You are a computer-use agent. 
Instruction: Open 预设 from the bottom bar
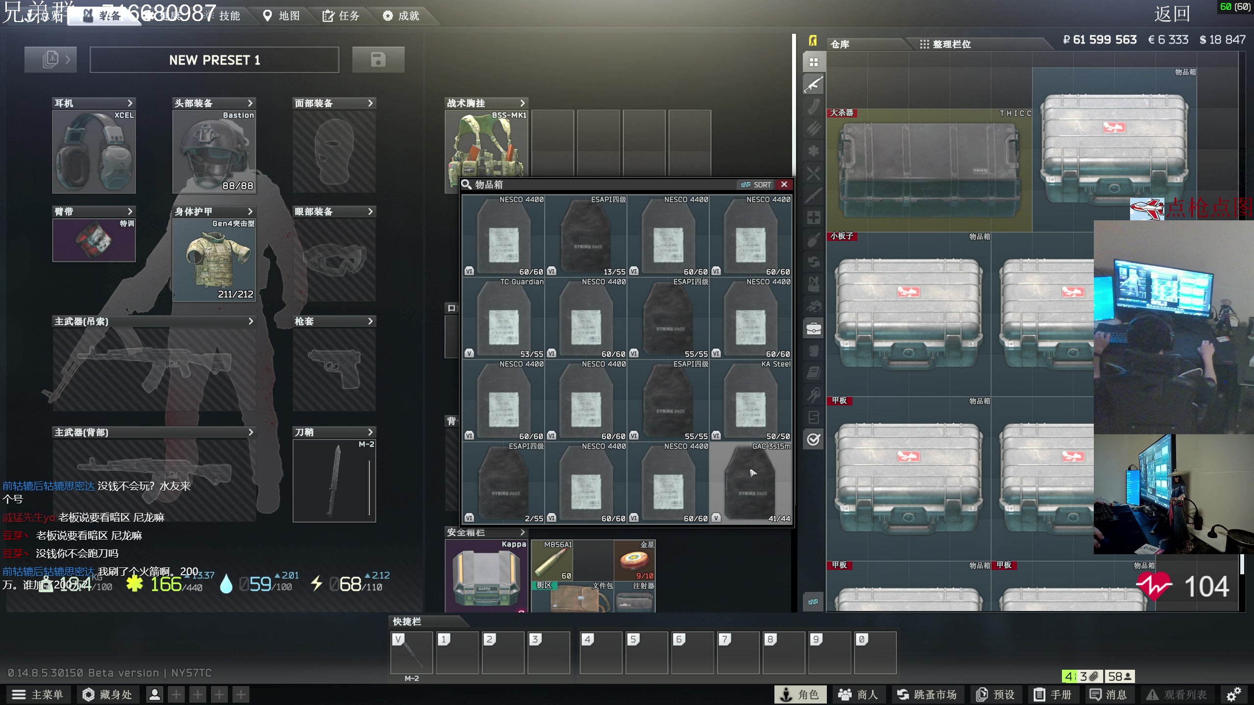(x=996, y=694)
